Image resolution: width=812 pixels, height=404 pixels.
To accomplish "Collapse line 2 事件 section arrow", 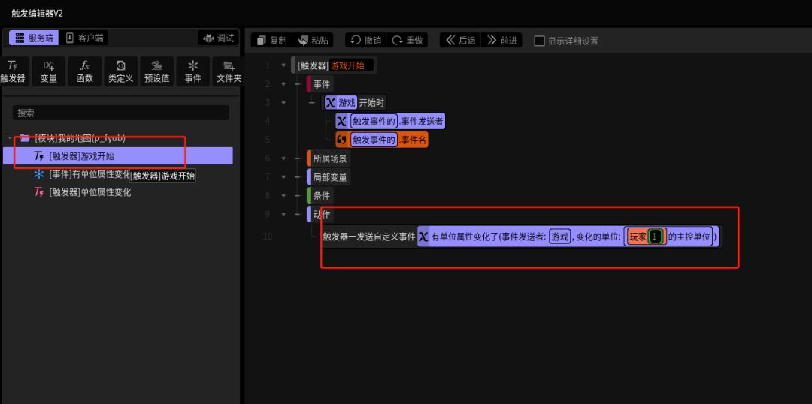I will pyautogui.click(x=283, y=84).
